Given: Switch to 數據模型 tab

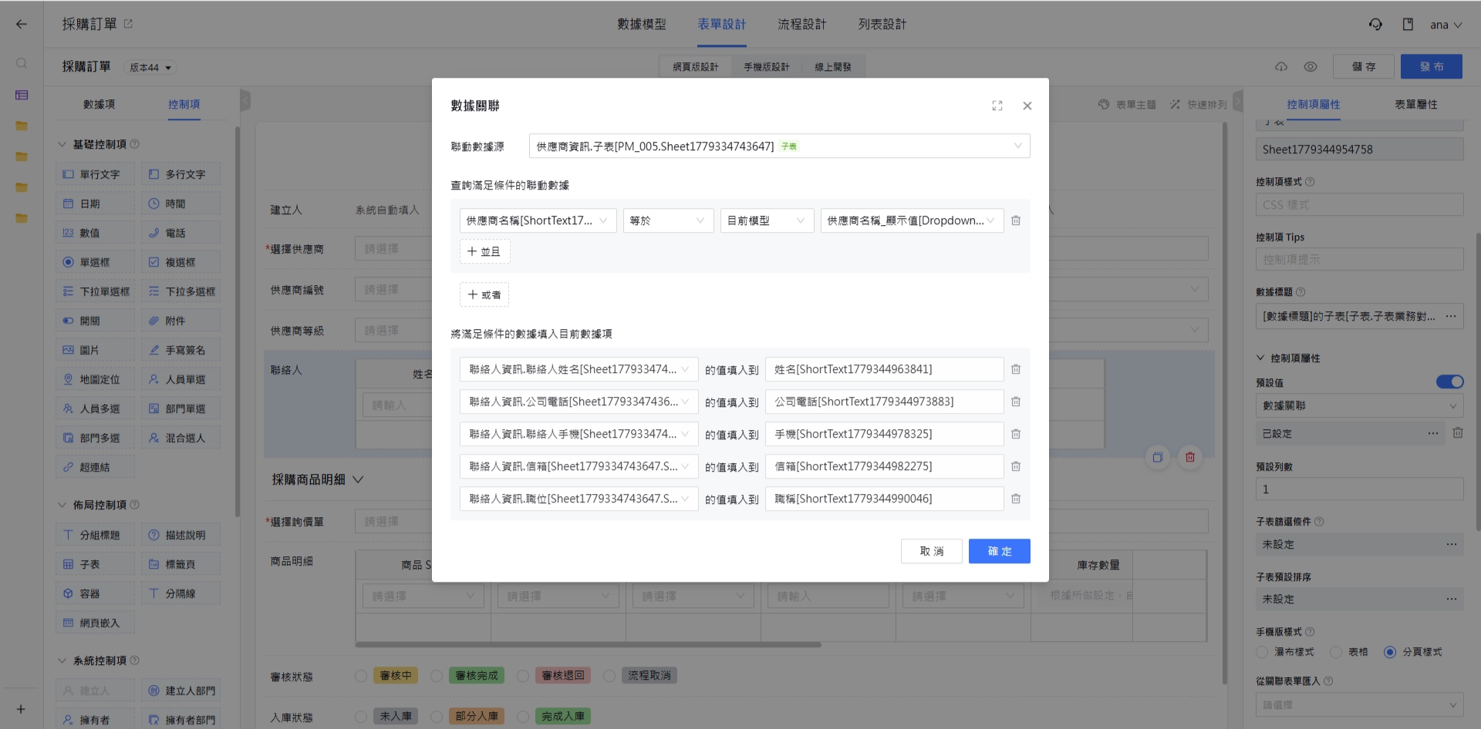Looking at the screenshot, I should (642, 24).
